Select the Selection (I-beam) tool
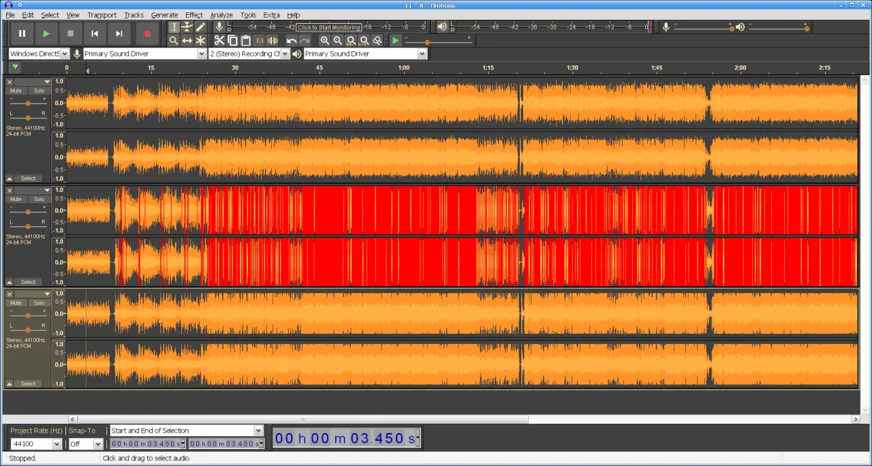 [174, 27]
